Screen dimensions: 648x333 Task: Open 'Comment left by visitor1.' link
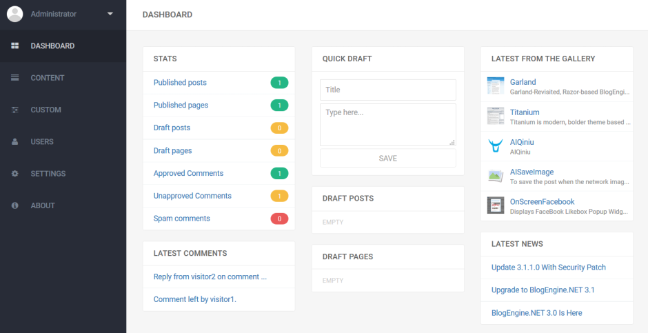click(x=194, y=299)
